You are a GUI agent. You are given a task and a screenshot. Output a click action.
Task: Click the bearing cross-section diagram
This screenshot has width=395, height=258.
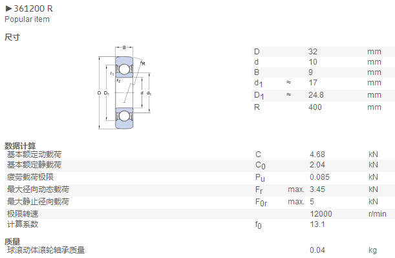[124, 88]
